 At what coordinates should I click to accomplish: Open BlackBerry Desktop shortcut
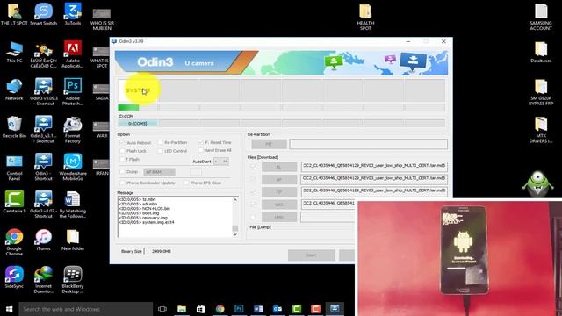point(72,280)
